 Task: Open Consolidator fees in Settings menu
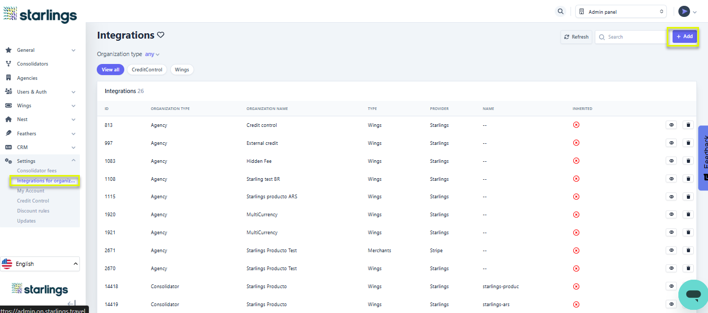(x=36, y=171)
